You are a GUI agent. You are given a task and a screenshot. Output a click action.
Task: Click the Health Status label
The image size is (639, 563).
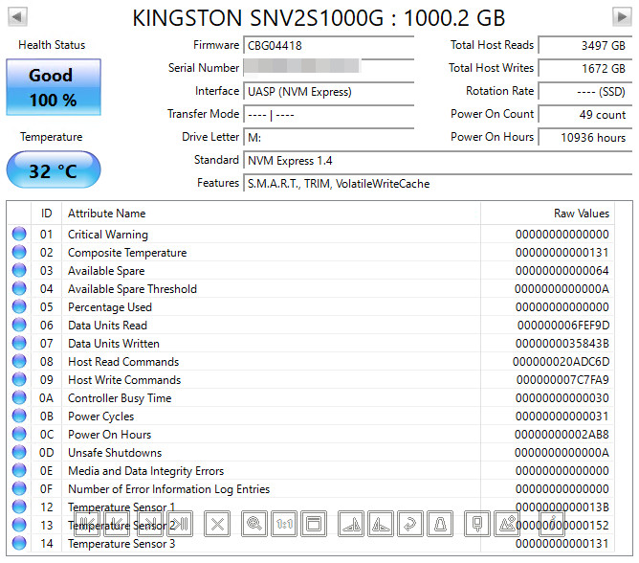(x=52, y=45)
